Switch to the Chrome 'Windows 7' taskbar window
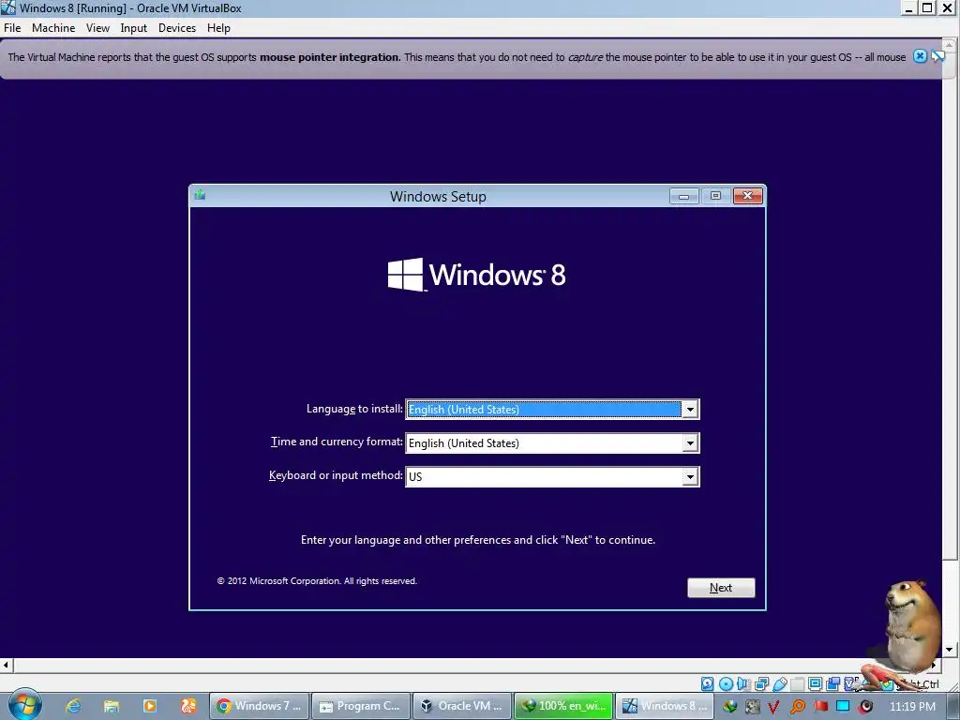 [260, 706]
